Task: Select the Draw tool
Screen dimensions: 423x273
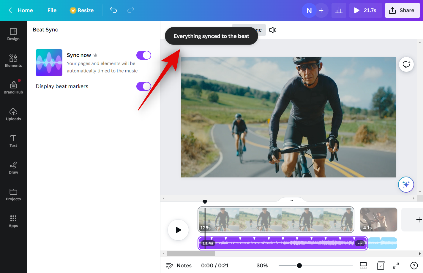Action: tap(13, 168)
